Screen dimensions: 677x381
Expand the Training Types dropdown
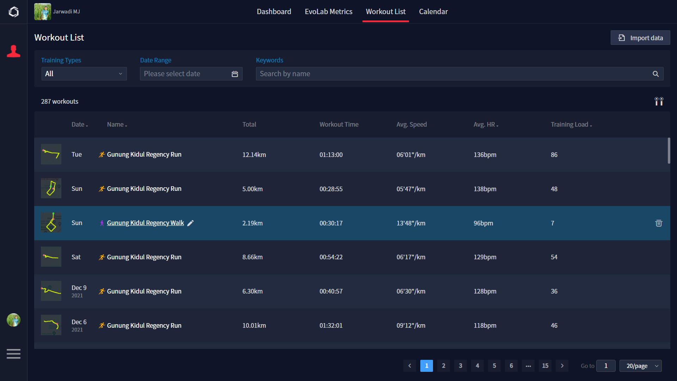(x=84, y=74)
